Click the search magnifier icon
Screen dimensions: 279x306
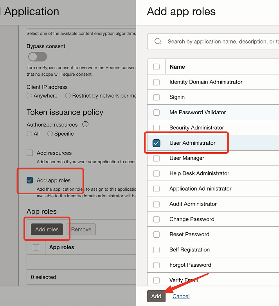pyautogui.click(x=158, y=41)
